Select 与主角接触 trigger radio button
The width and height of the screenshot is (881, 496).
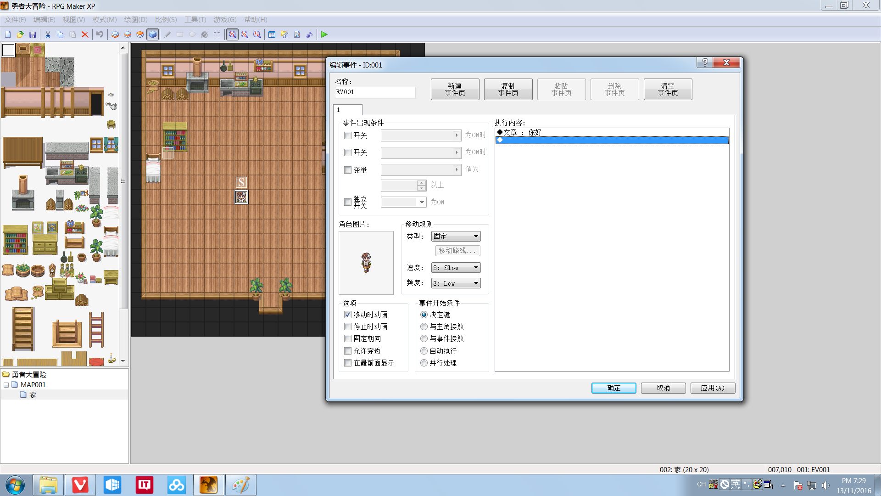pos(424,327)
